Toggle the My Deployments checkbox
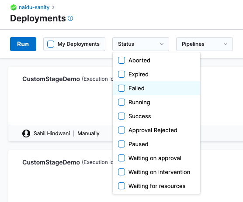Image resolution: width=243 pixels, height=202 pixels. coord(51,44)
